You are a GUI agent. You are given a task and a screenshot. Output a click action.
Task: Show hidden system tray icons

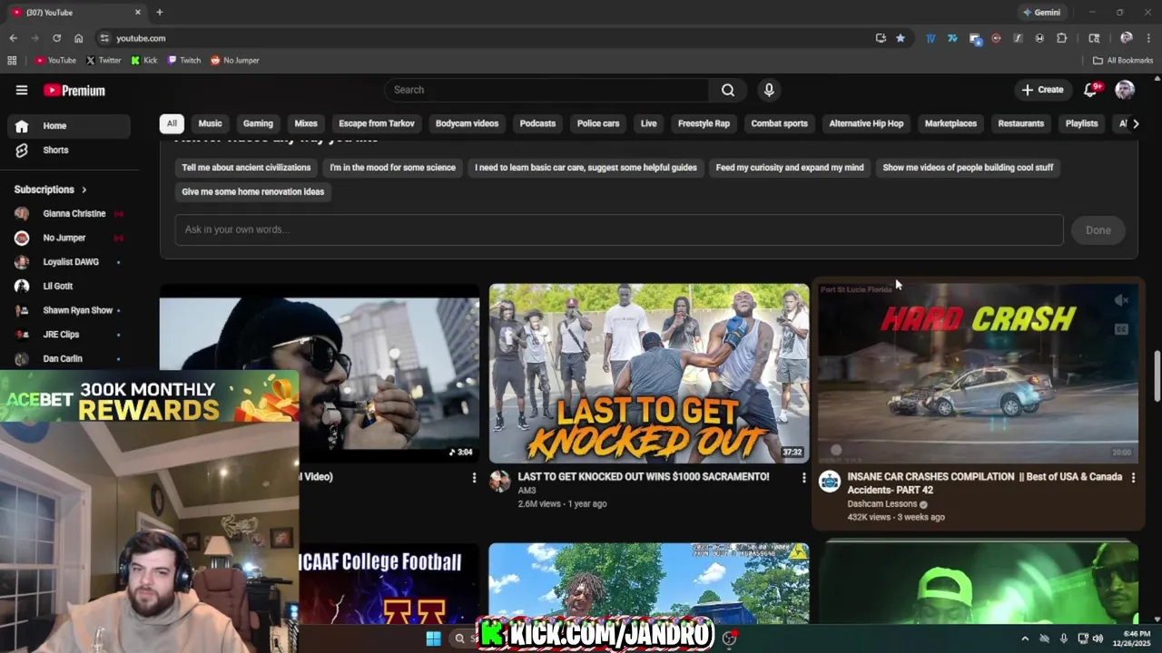[1025, 638]
